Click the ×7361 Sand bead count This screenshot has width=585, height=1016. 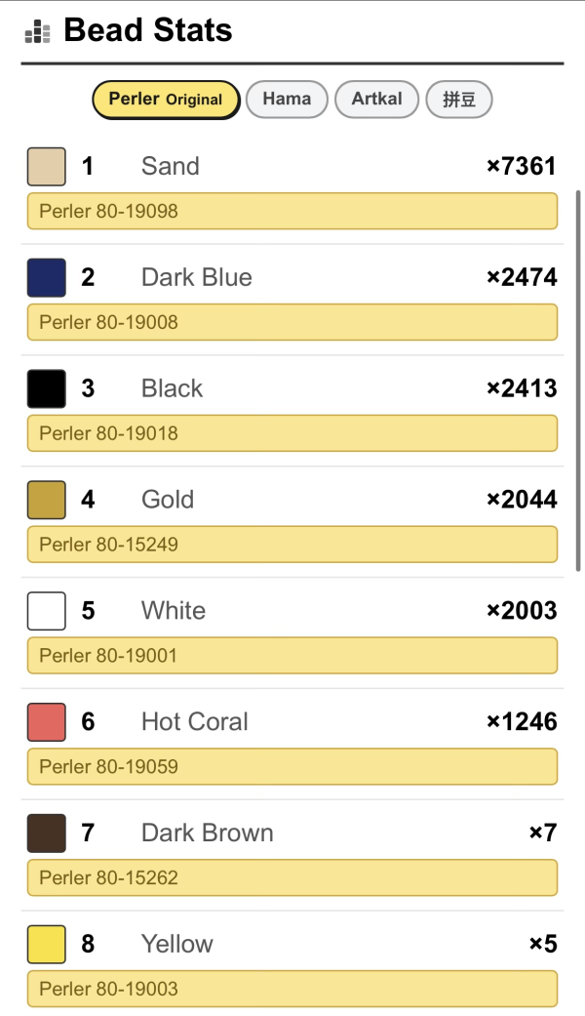point(522,167)
